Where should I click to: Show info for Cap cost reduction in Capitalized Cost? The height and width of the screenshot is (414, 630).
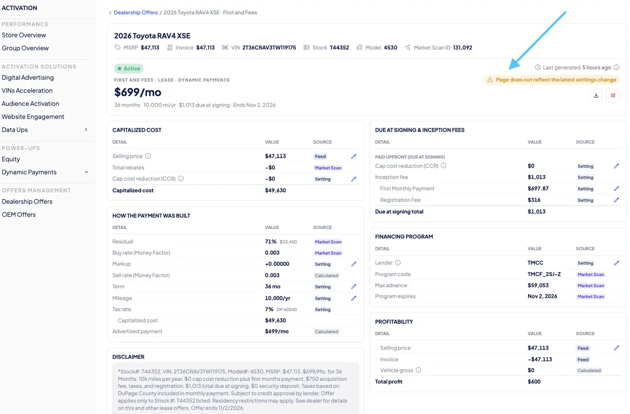click(x=181, y=179)
